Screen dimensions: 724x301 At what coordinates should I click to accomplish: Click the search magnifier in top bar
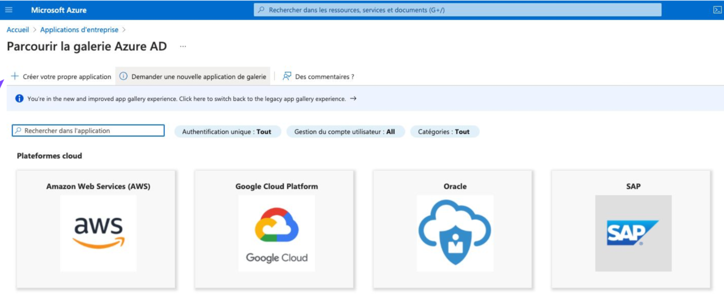[x=261, y=10]
